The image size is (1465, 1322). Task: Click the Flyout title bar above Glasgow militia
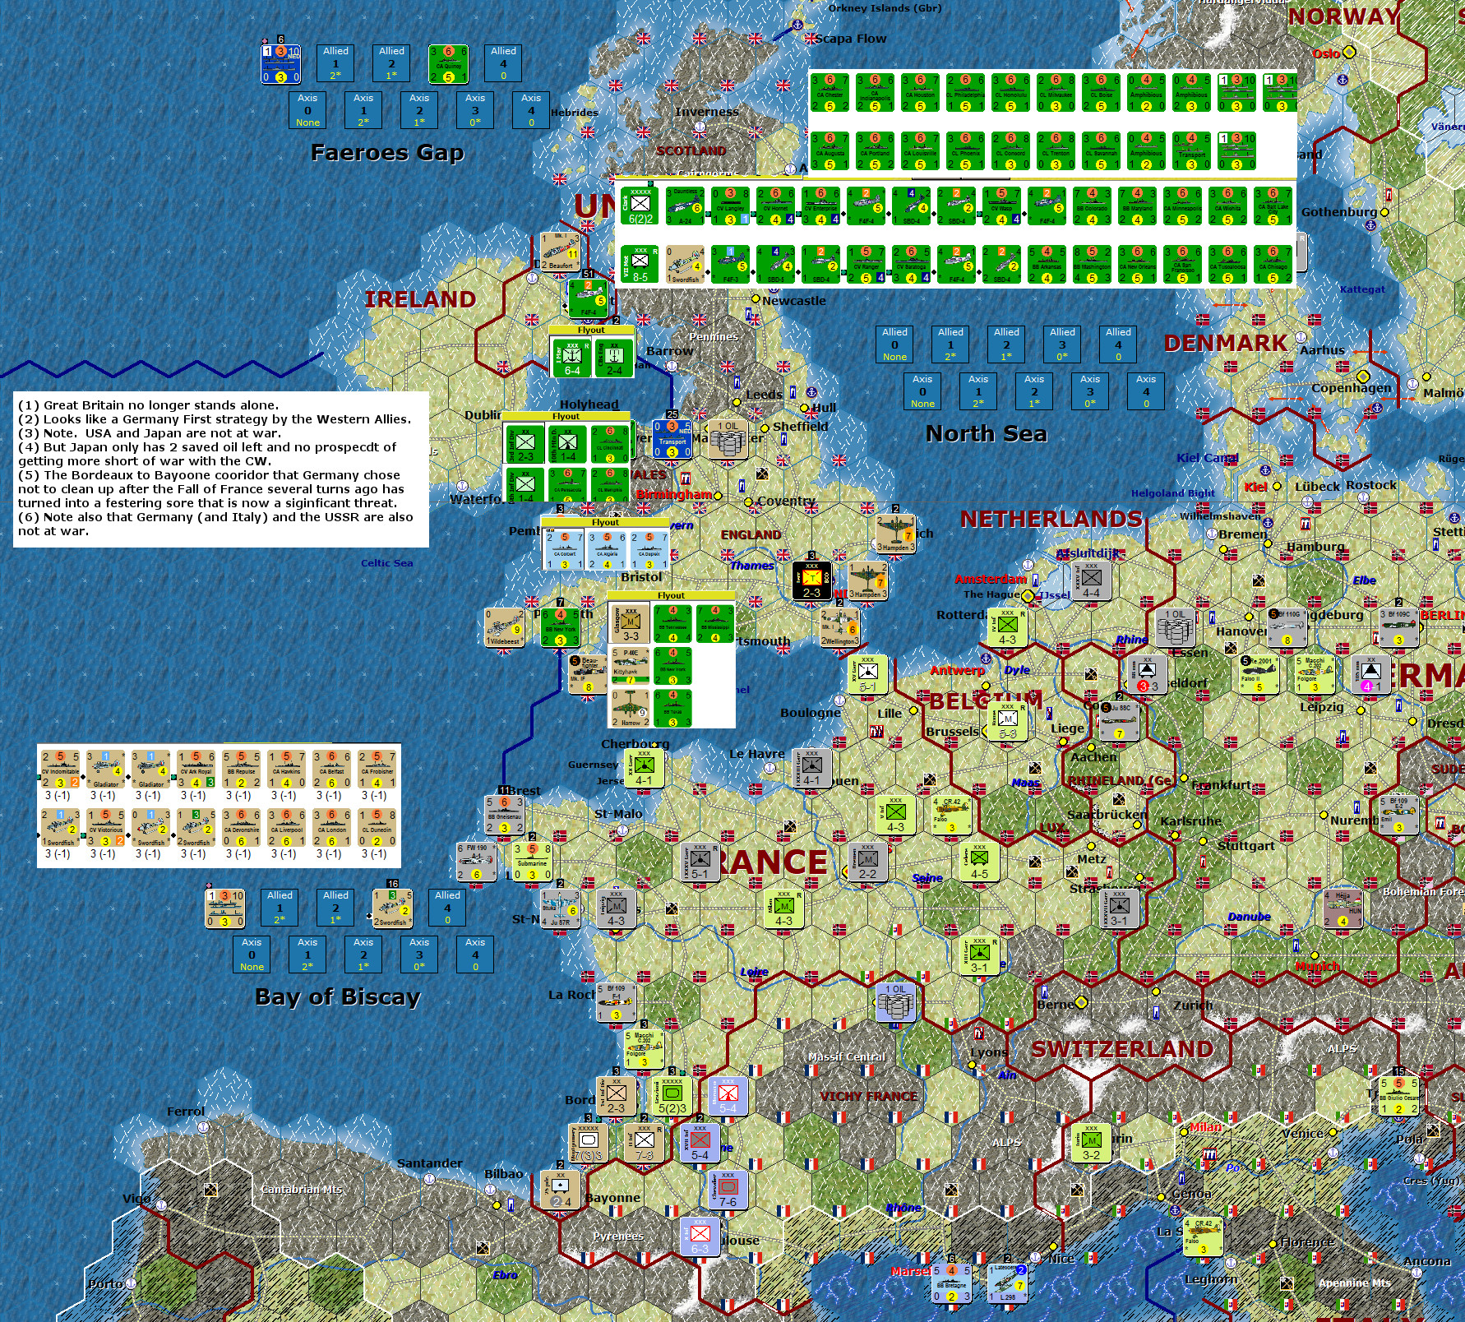[x=671, y=595]
